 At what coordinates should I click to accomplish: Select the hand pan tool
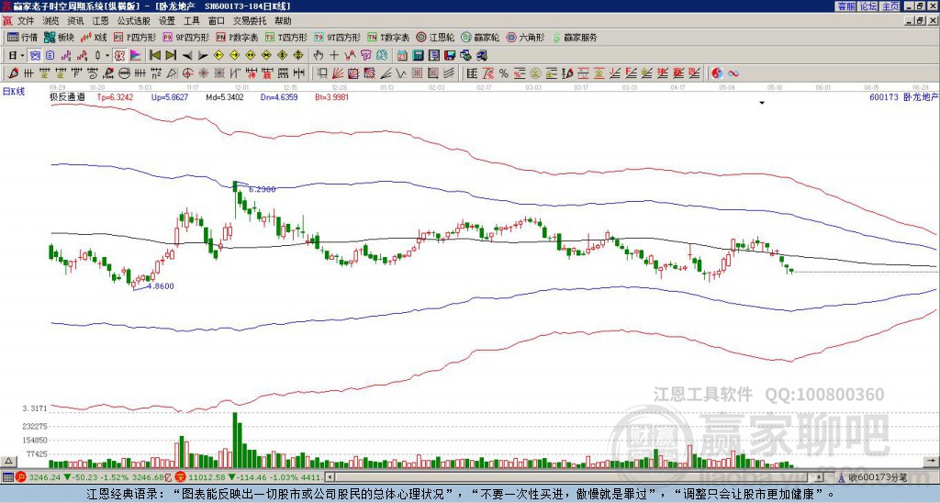pos(319,55)
